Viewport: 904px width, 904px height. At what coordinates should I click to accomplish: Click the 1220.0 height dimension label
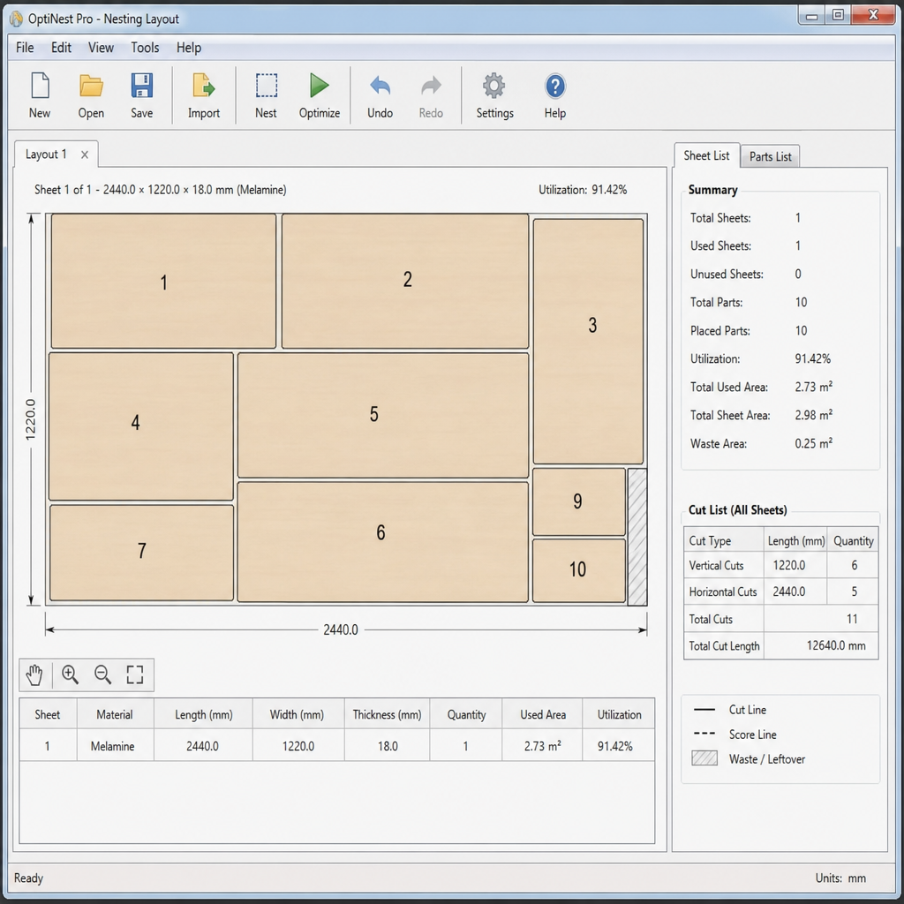coord(31,419)
